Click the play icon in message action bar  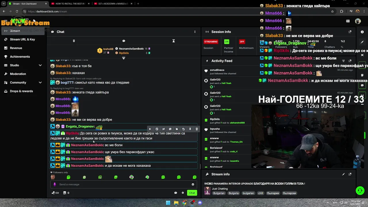pos(150,129)
